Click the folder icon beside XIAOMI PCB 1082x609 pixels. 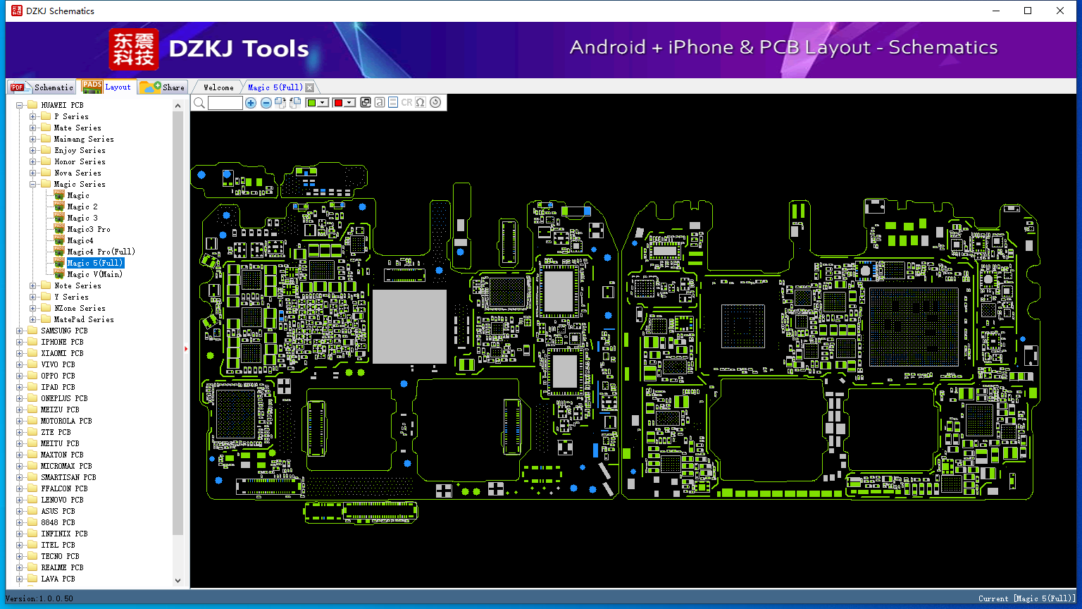tap(32, 353)
